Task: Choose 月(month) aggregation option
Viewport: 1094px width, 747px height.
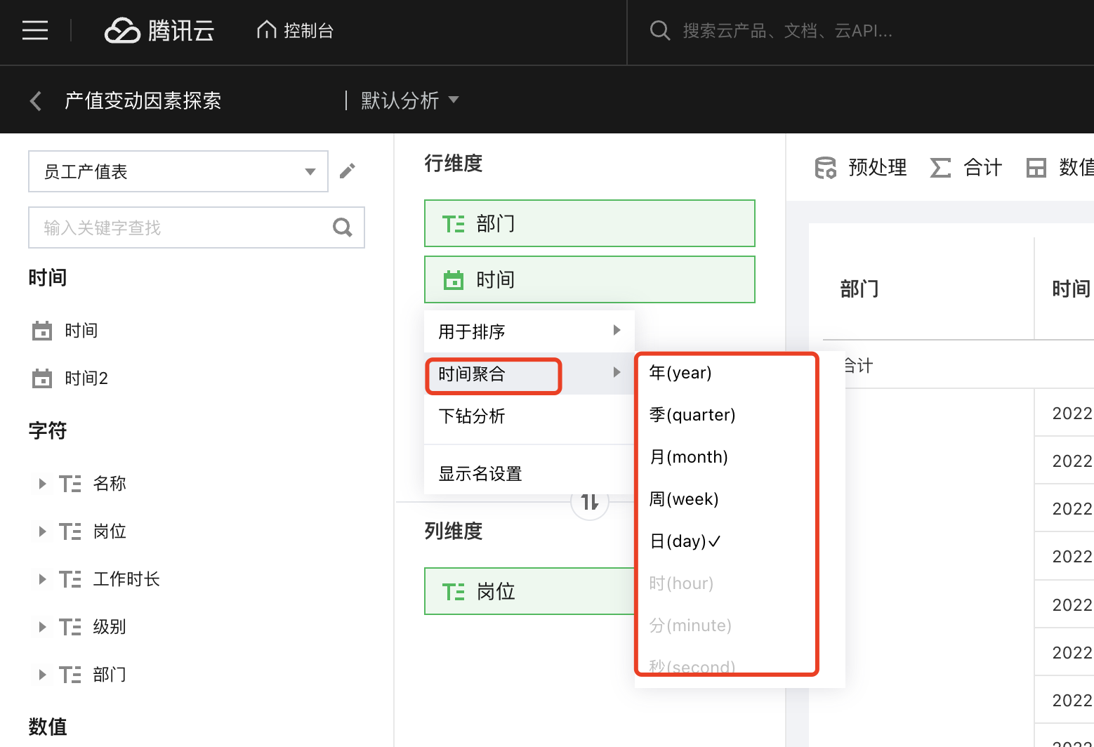Action: coord(688,457)
